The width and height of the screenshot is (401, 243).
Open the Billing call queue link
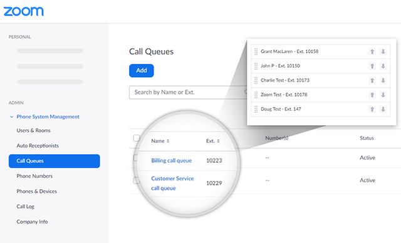tap(171, 160)
